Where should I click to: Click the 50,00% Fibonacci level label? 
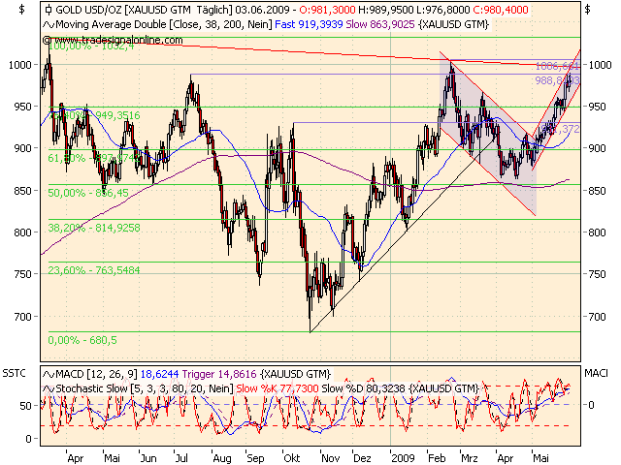click(x=88, y=193)
